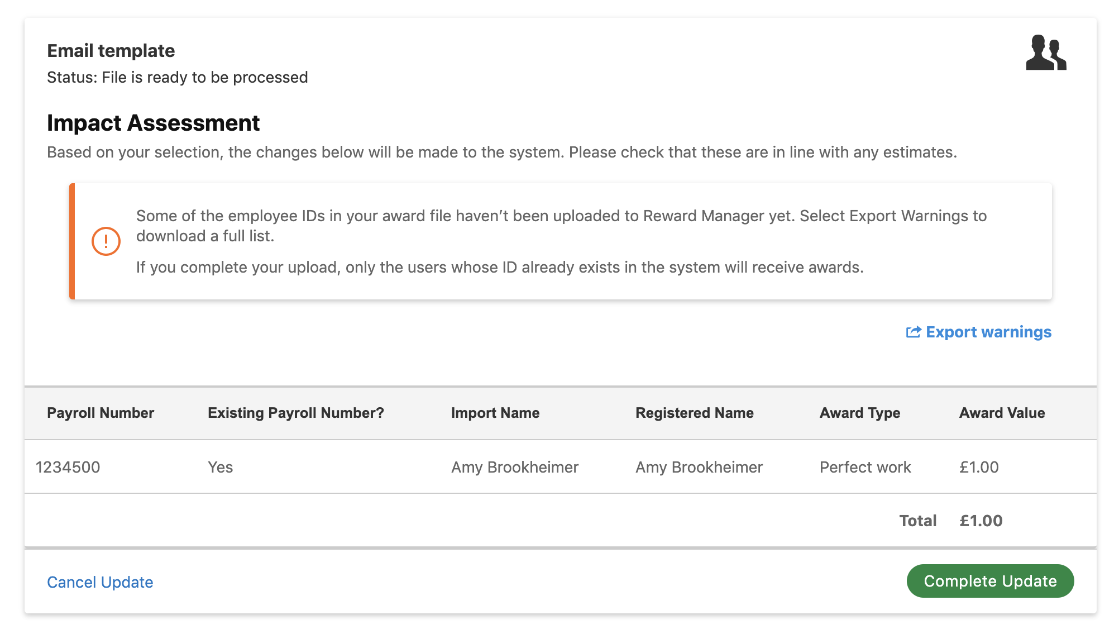Click Amy Brookheimer under Import Name
The height and width of the screenshot is (629, 1119).
pyautogui.click(x=515, y=467)
